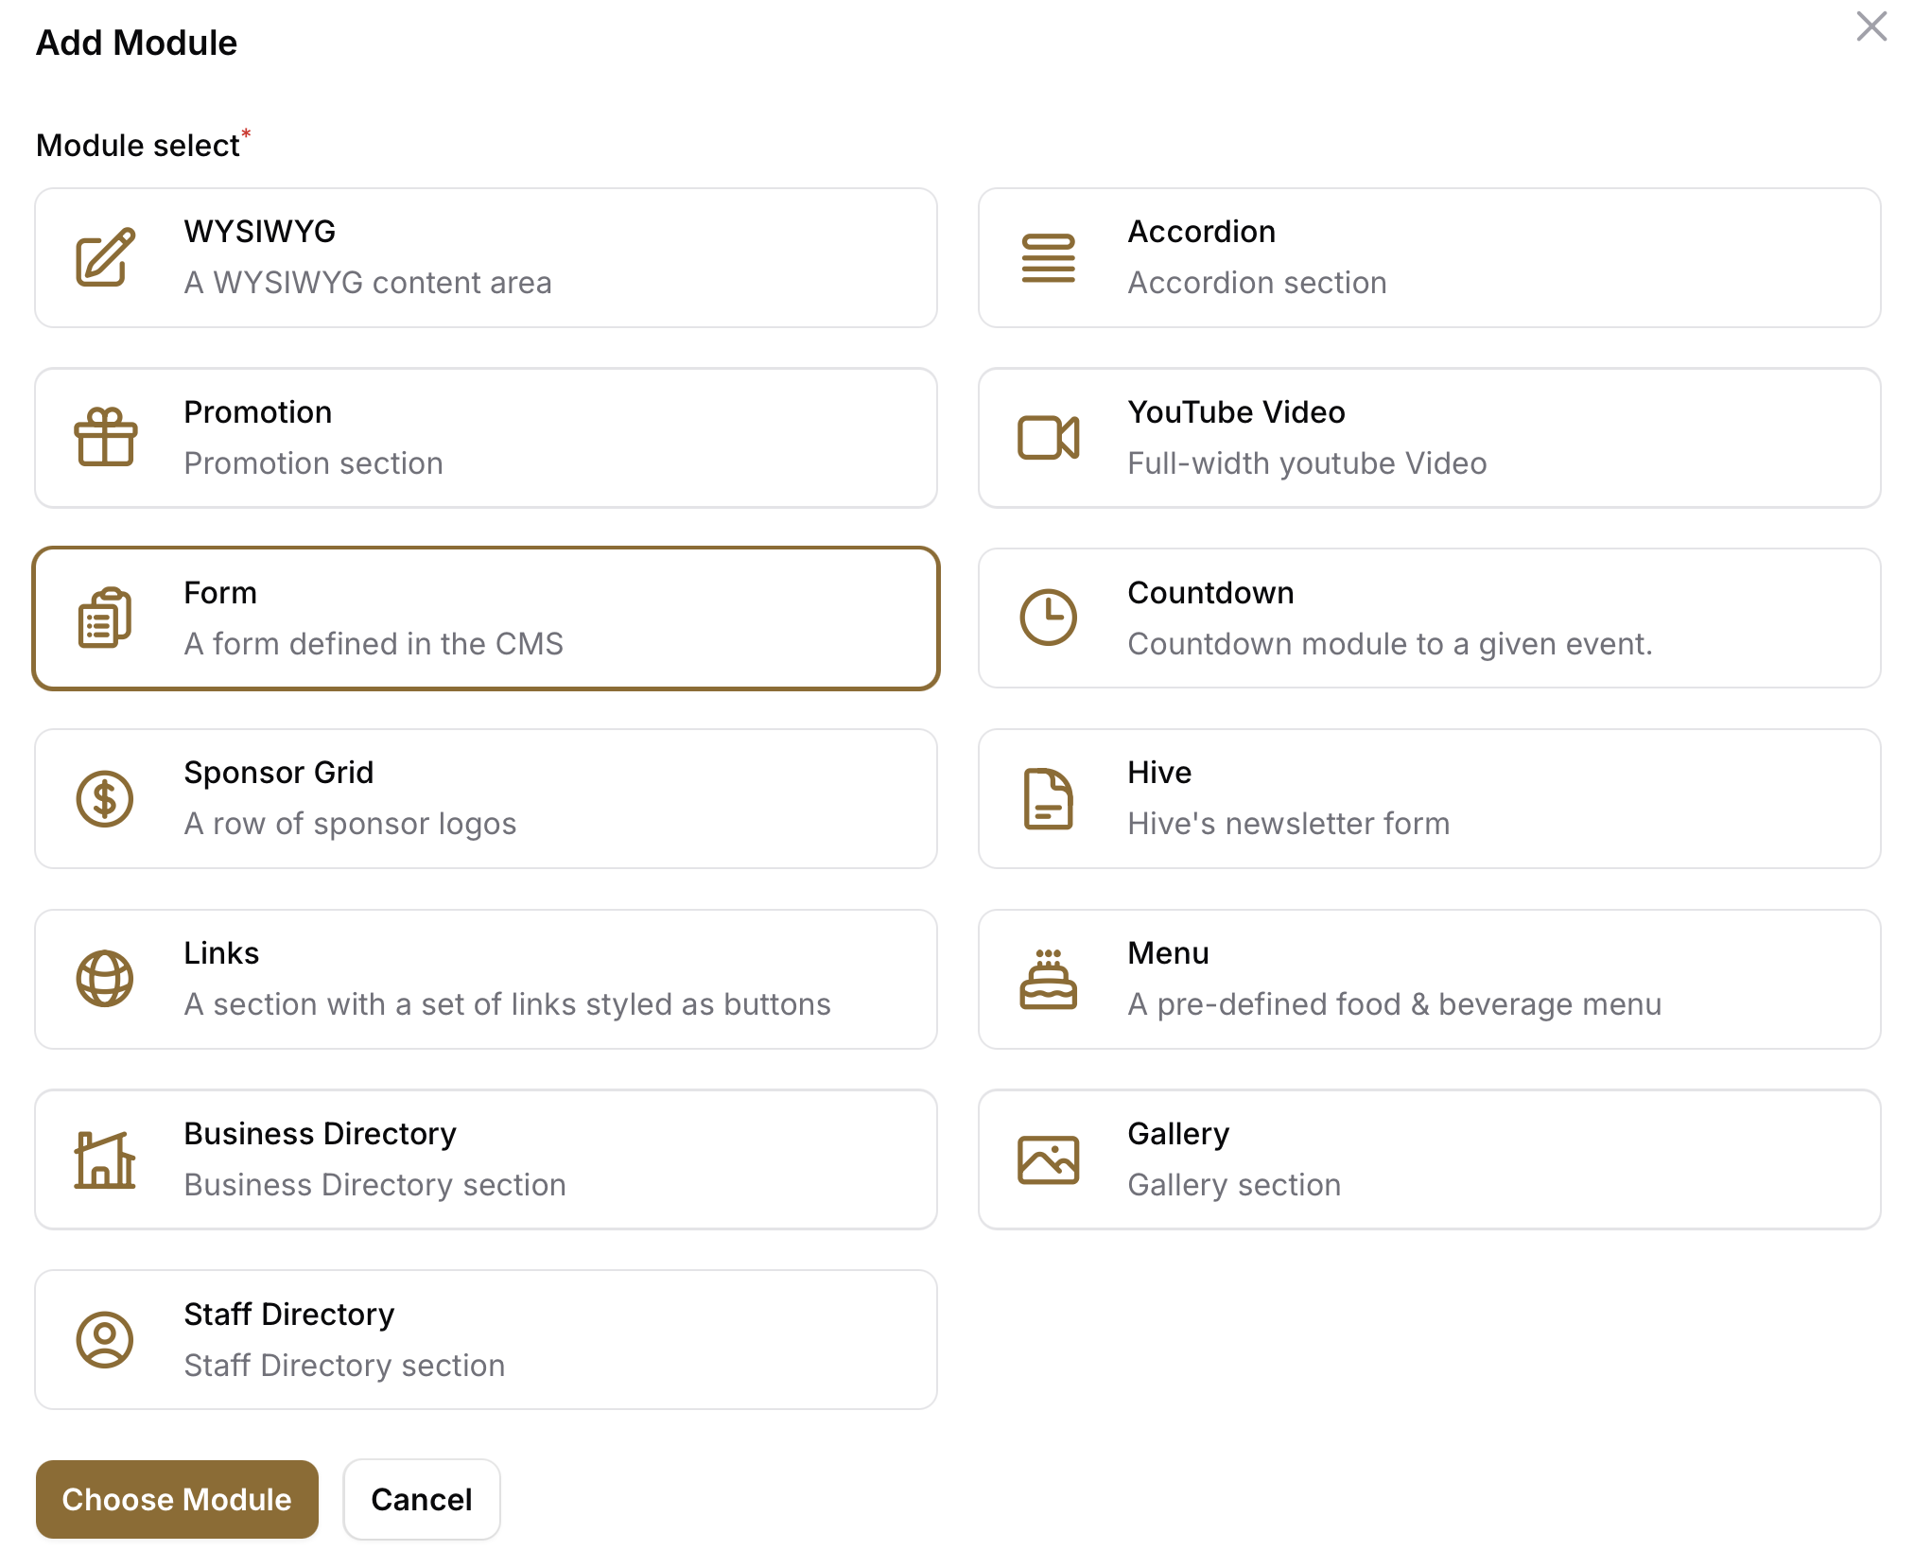The width and height of the screenshot is (1914, 1568).
Task: Click the Menu cake icon
Action: [x=1048, y=979]
